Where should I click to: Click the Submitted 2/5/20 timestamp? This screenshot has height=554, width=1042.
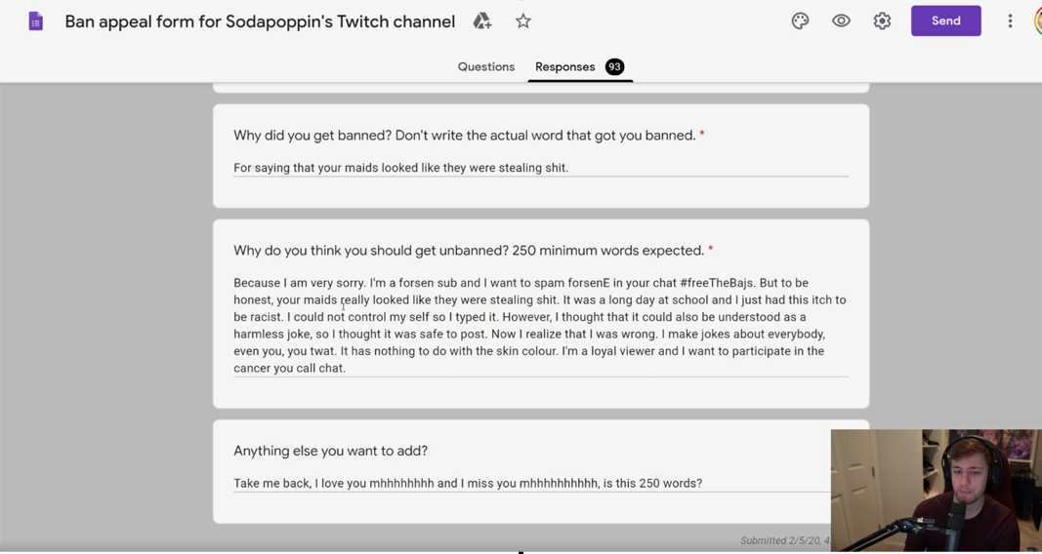(785, 540)
